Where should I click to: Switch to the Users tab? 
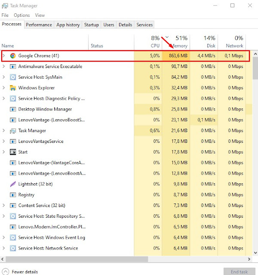tap(109, 25)
